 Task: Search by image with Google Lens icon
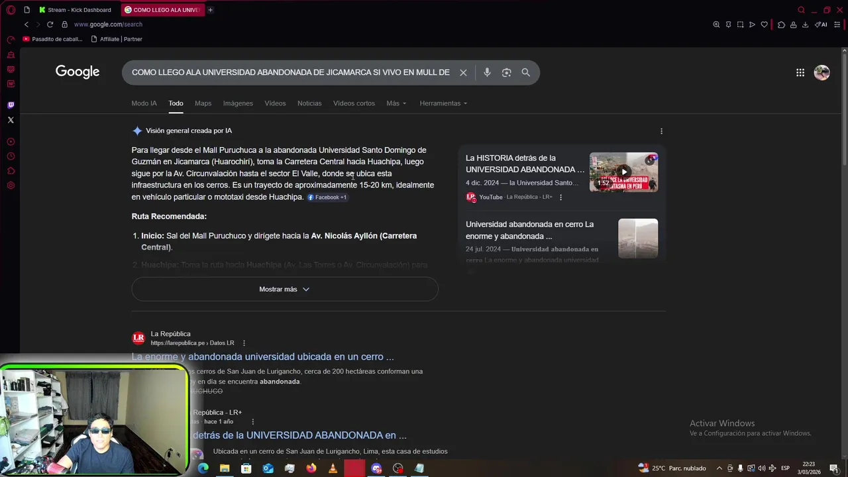506,72
